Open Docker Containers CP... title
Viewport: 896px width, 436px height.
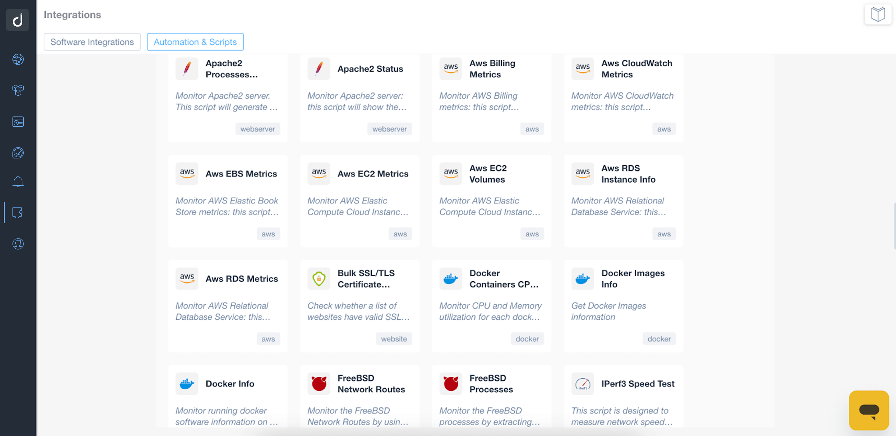[504, 279]
